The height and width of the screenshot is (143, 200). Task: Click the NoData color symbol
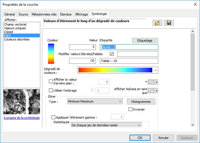(x=152, y=91)
